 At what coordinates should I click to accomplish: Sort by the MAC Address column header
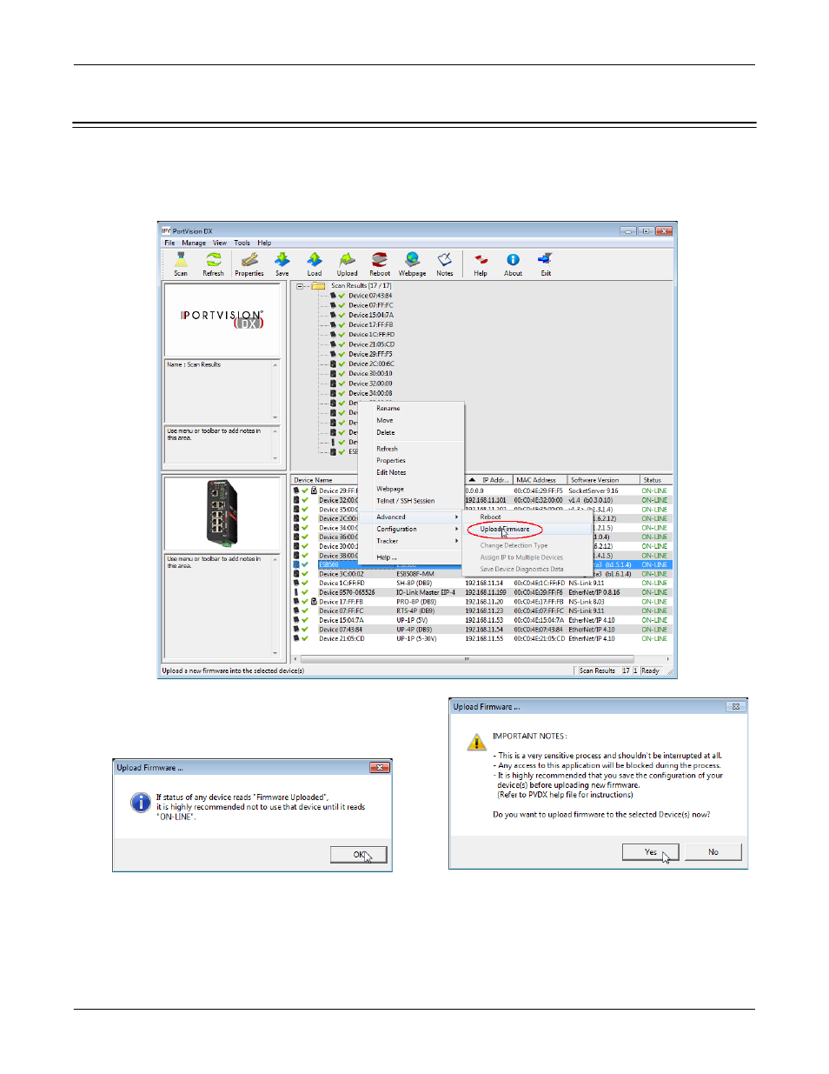540,480
